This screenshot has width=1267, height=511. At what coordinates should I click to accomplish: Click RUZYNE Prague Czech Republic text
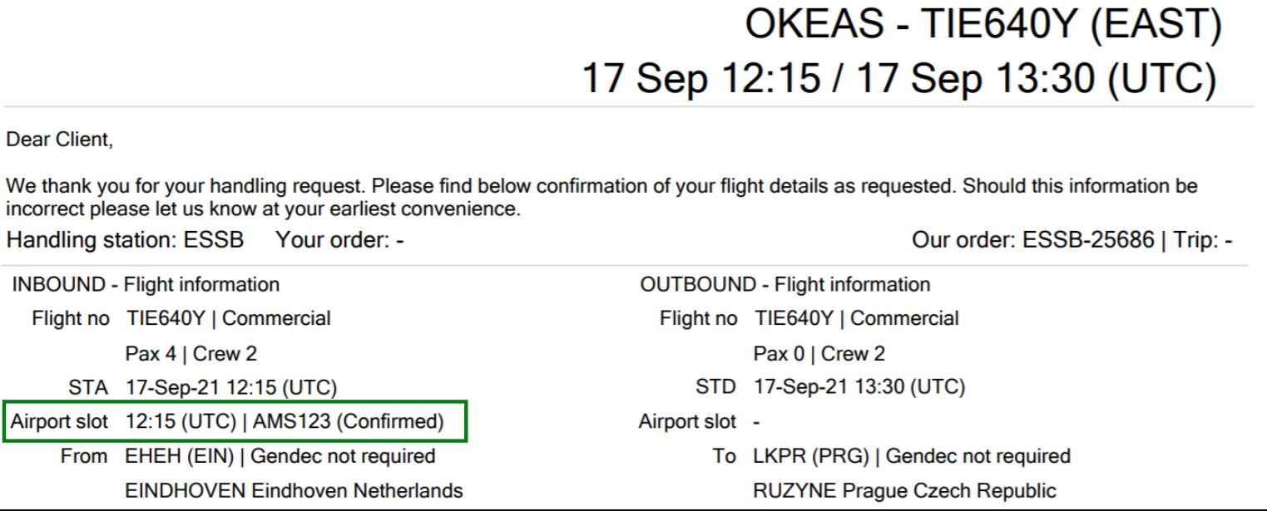click(905, 491)
